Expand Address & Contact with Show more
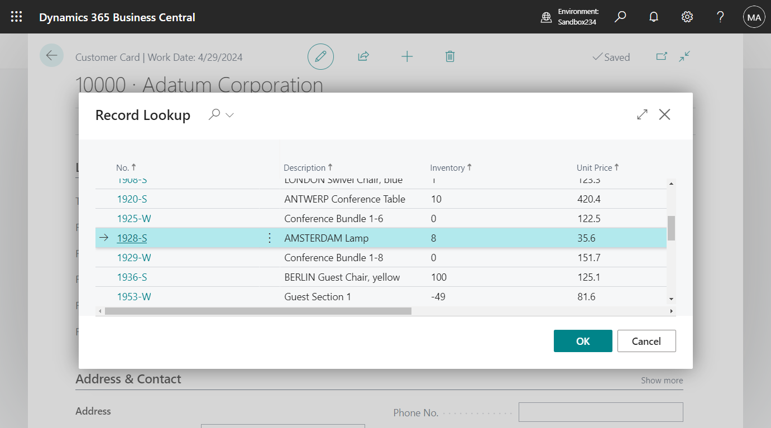This screenshot has width=771, height=428. 662,380
